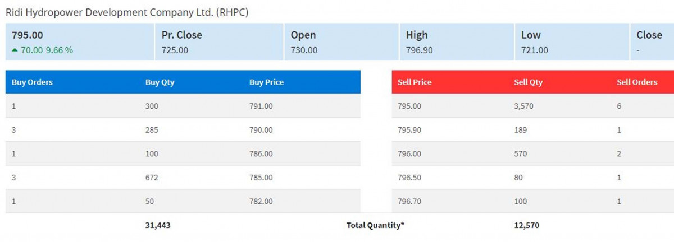Click the Buy Orders column header

32,82
